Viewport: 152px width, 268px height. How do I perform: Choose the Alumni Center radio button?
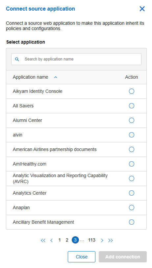tap(131, 120)
